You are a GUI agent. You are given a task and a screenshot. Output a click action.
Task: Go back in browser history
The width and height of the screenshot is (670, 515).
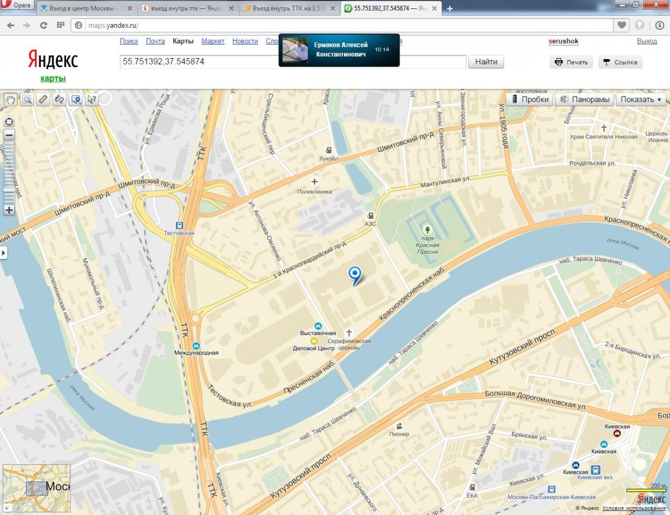tap(11, 25)
